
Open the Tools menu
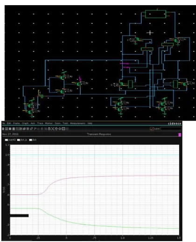click(65, 123)
